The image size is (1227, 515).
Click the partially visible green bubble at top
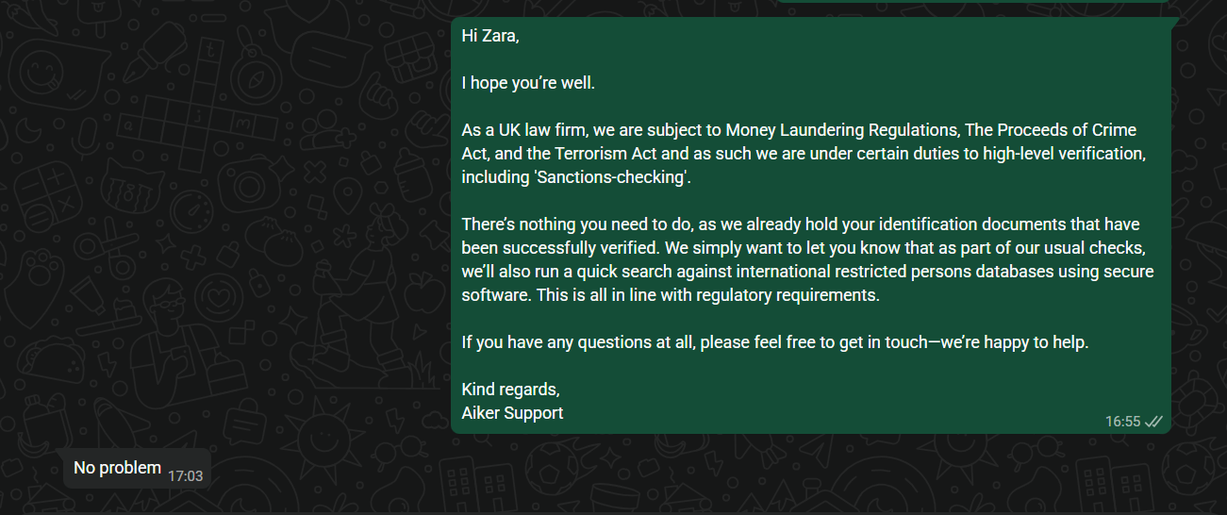tap(971, 2)
